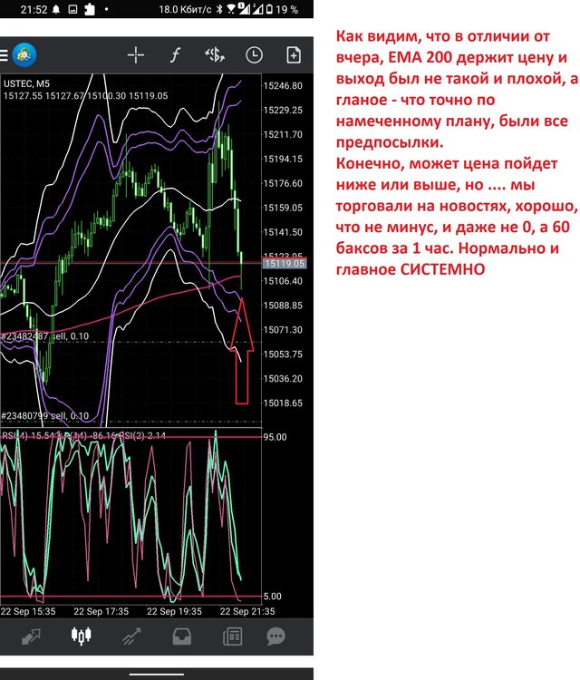
Task: Select the Chart tab candlestick icon
Action: (81, 636)
